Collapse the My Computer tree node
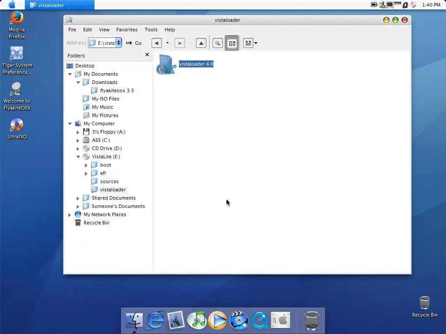 point(70,124)
